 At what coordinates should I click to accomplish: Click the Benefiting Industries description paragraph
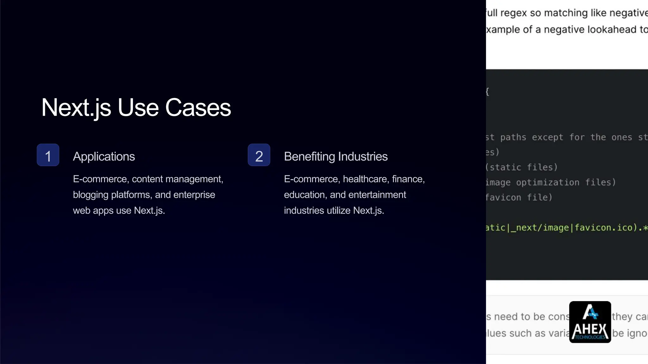point(354,195)
